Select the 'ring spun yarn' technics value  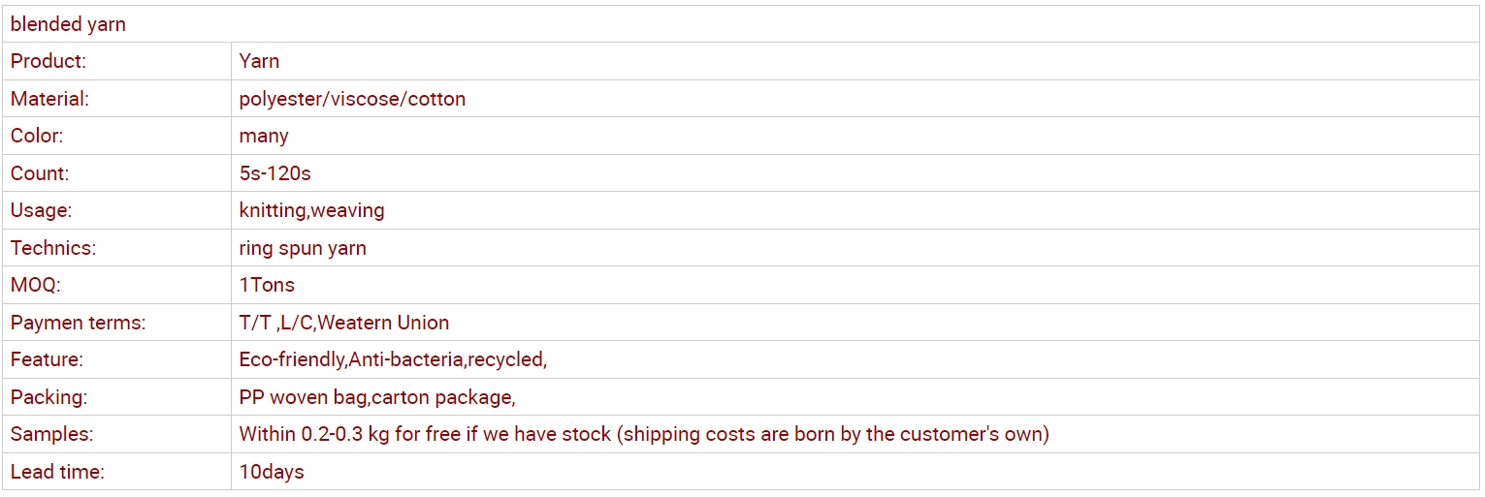click(303, 248)
